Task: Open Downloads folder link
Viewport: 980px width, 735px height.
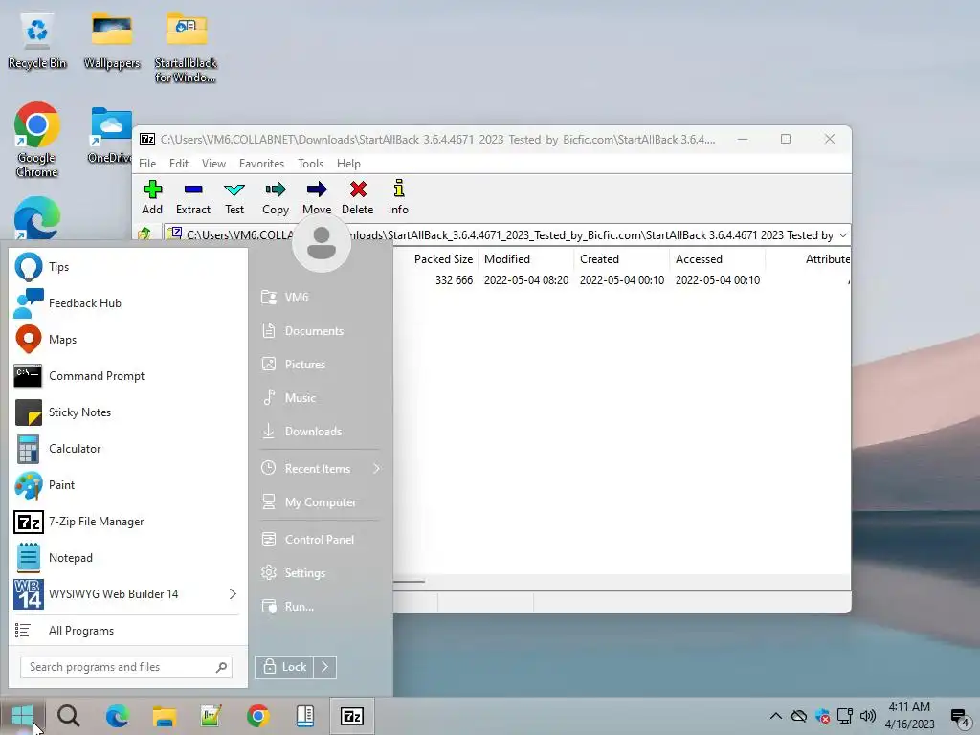Action: (x=320, y=432)
